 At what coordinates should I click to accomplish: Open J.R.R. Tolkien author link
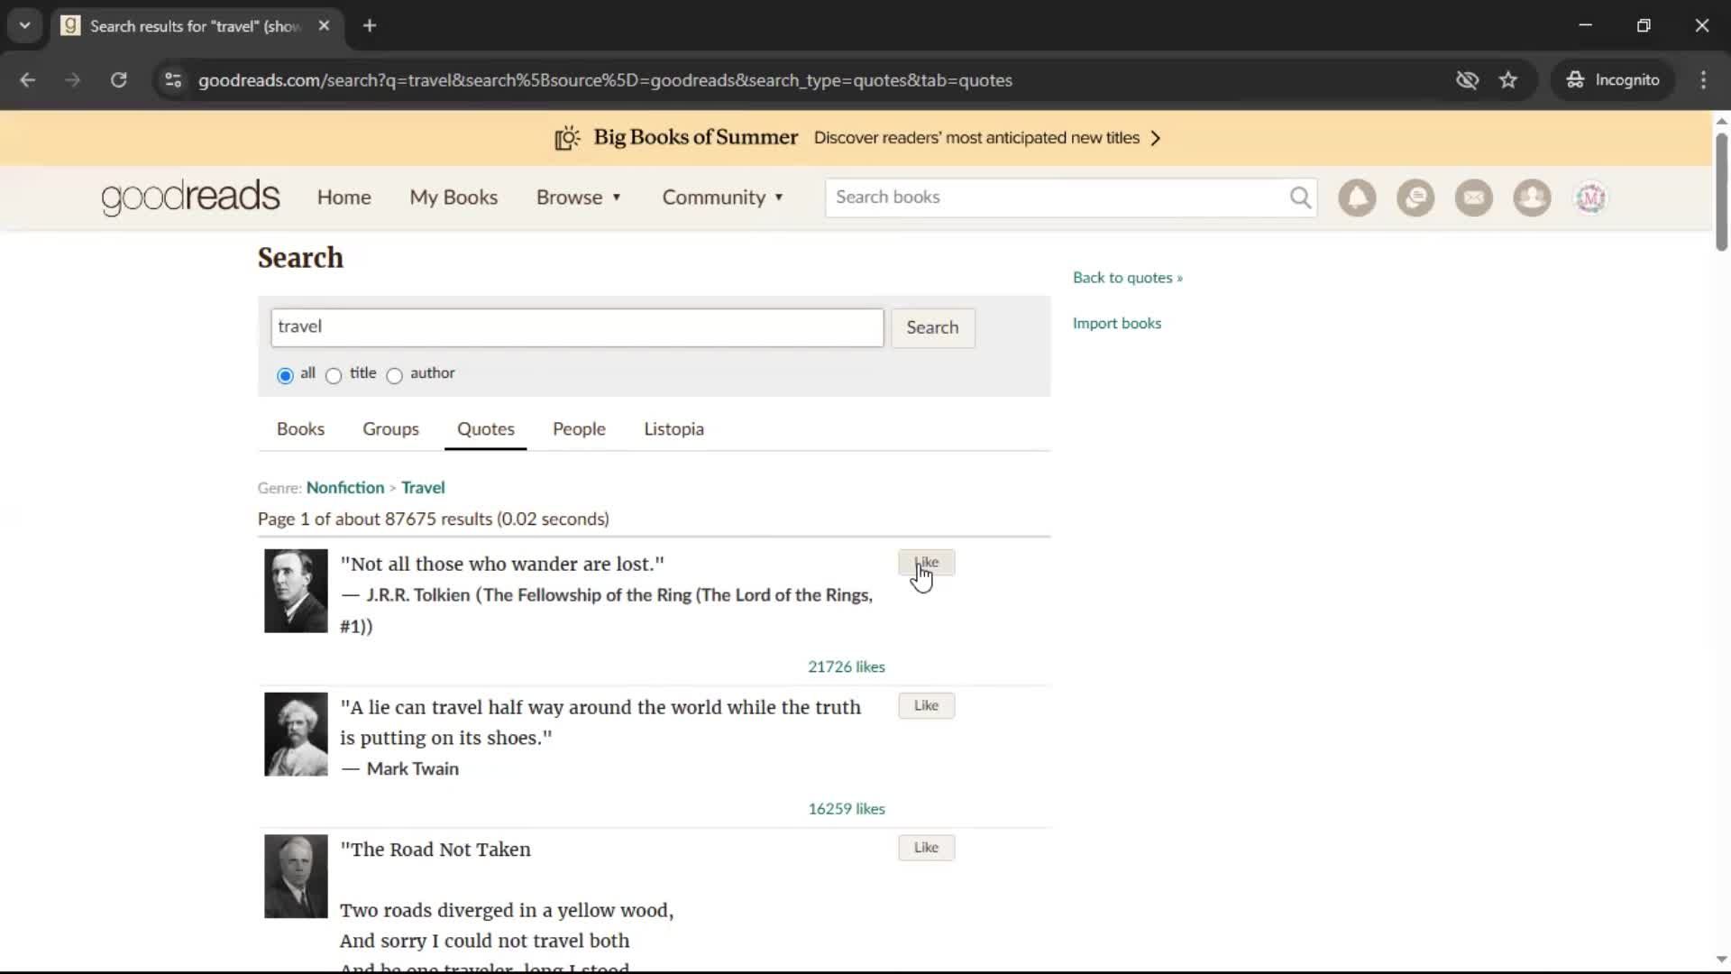(x=418, y=595)
